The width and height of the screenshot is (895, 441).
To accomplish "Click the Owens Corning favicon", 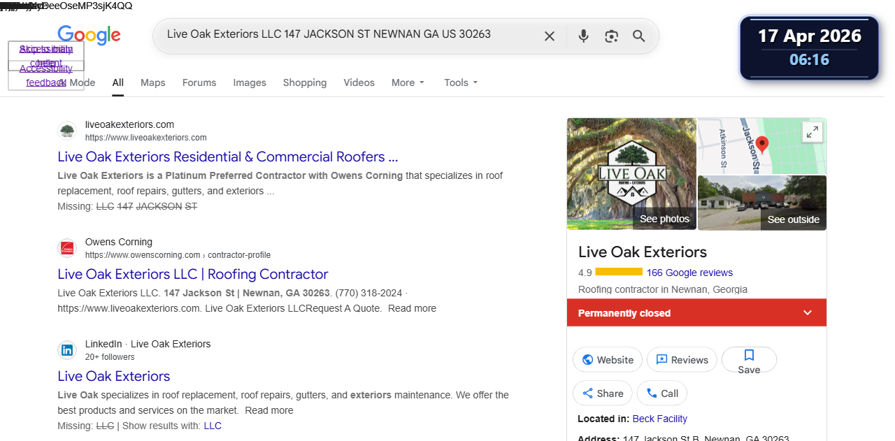I will [67, 248].
